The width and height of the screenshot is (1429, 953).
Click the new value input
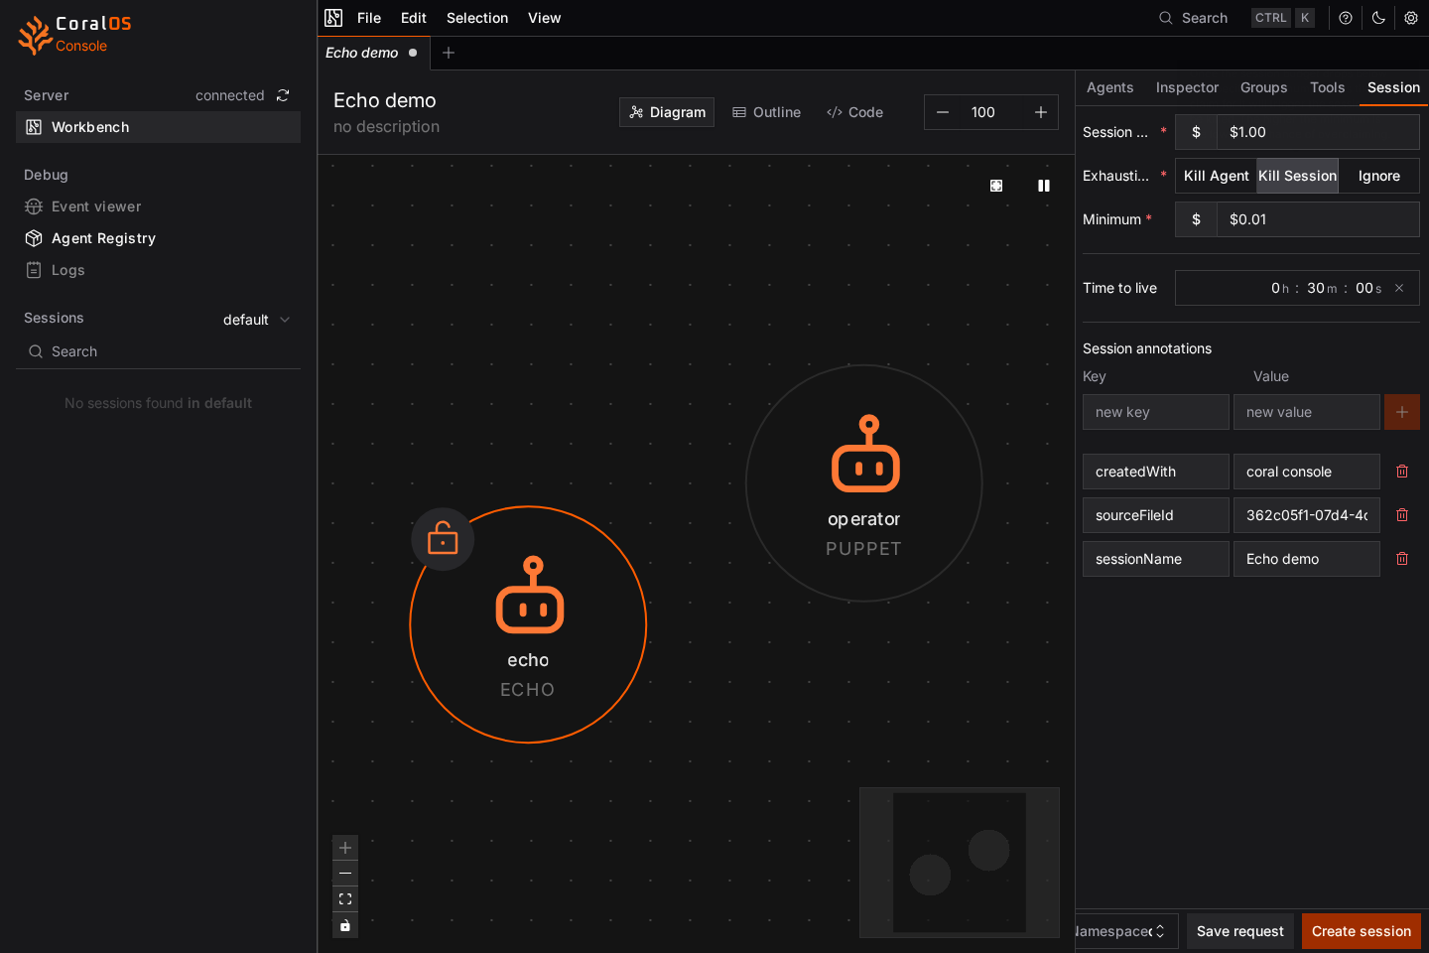tap(1306, 412)
